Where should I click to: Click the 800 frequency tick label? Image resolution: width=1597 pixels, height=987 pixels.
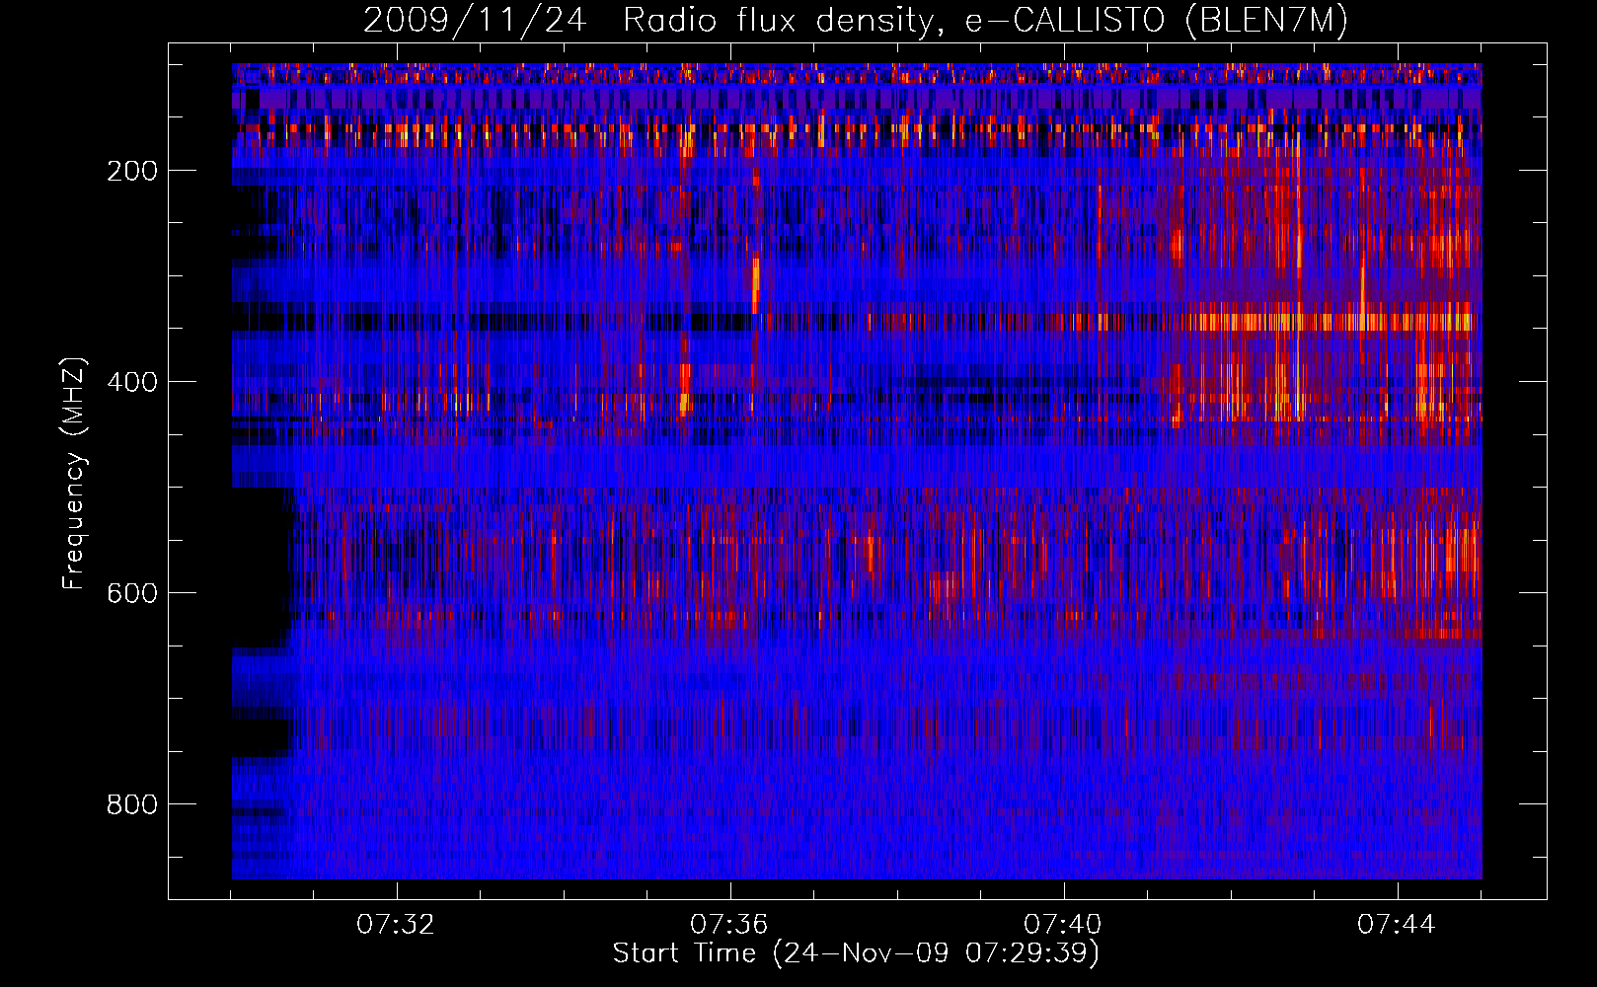[132, 804]
